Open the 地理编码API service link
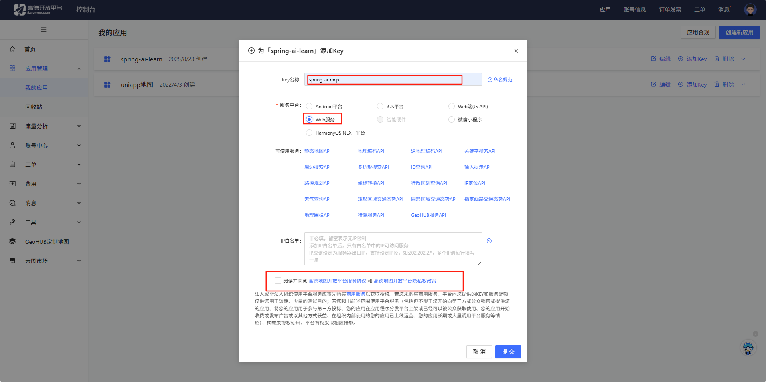 click(371, 151)
